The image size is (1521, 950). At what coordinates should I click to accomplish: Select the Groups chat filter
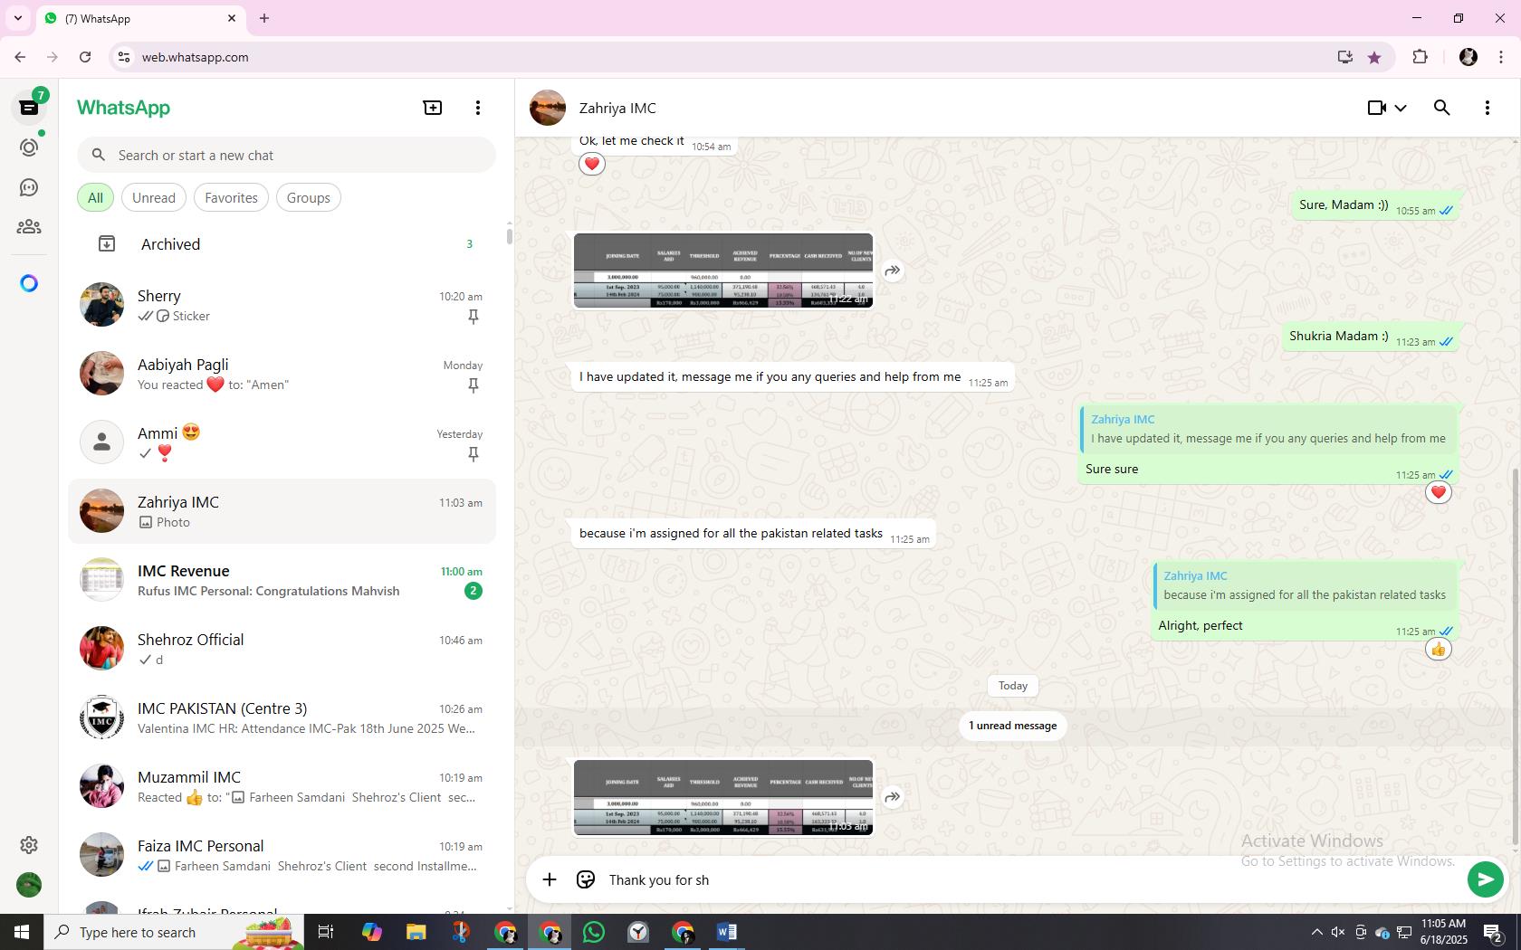point(309,197)
